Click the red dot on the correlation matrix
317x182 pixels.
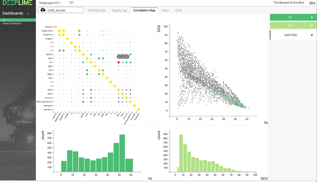click(118, 62)
